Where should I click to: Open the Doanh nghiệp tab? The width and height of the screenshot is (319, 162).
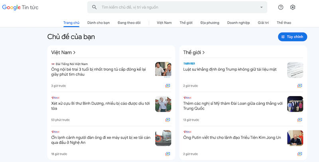pos(238,23)
